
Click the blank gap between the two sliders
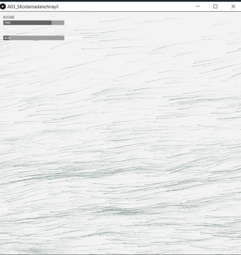33,30
